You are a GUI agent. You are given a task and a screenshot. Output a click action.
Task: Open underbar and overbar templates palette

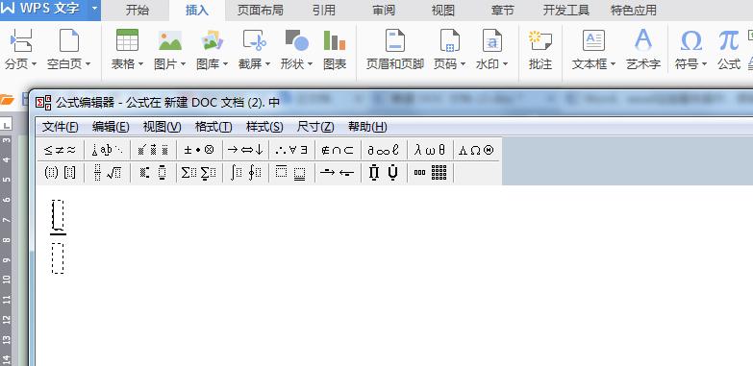pos(291,173)
